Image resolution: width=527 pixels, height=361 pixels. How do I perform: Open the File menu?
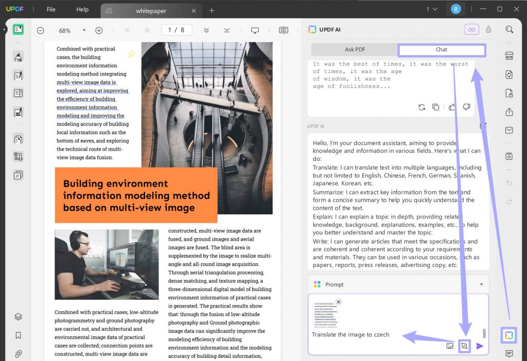[x=51, y=9]
